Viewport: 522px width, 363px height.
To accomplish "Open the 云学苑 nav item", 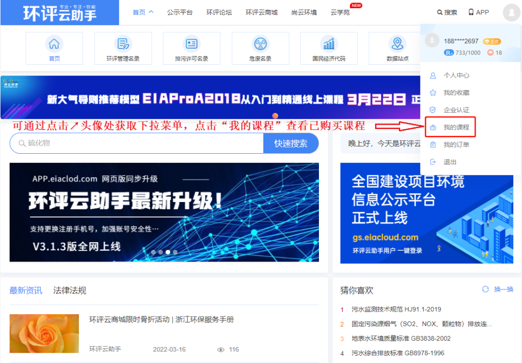I will pyautogui.click(x=340, y=12).
